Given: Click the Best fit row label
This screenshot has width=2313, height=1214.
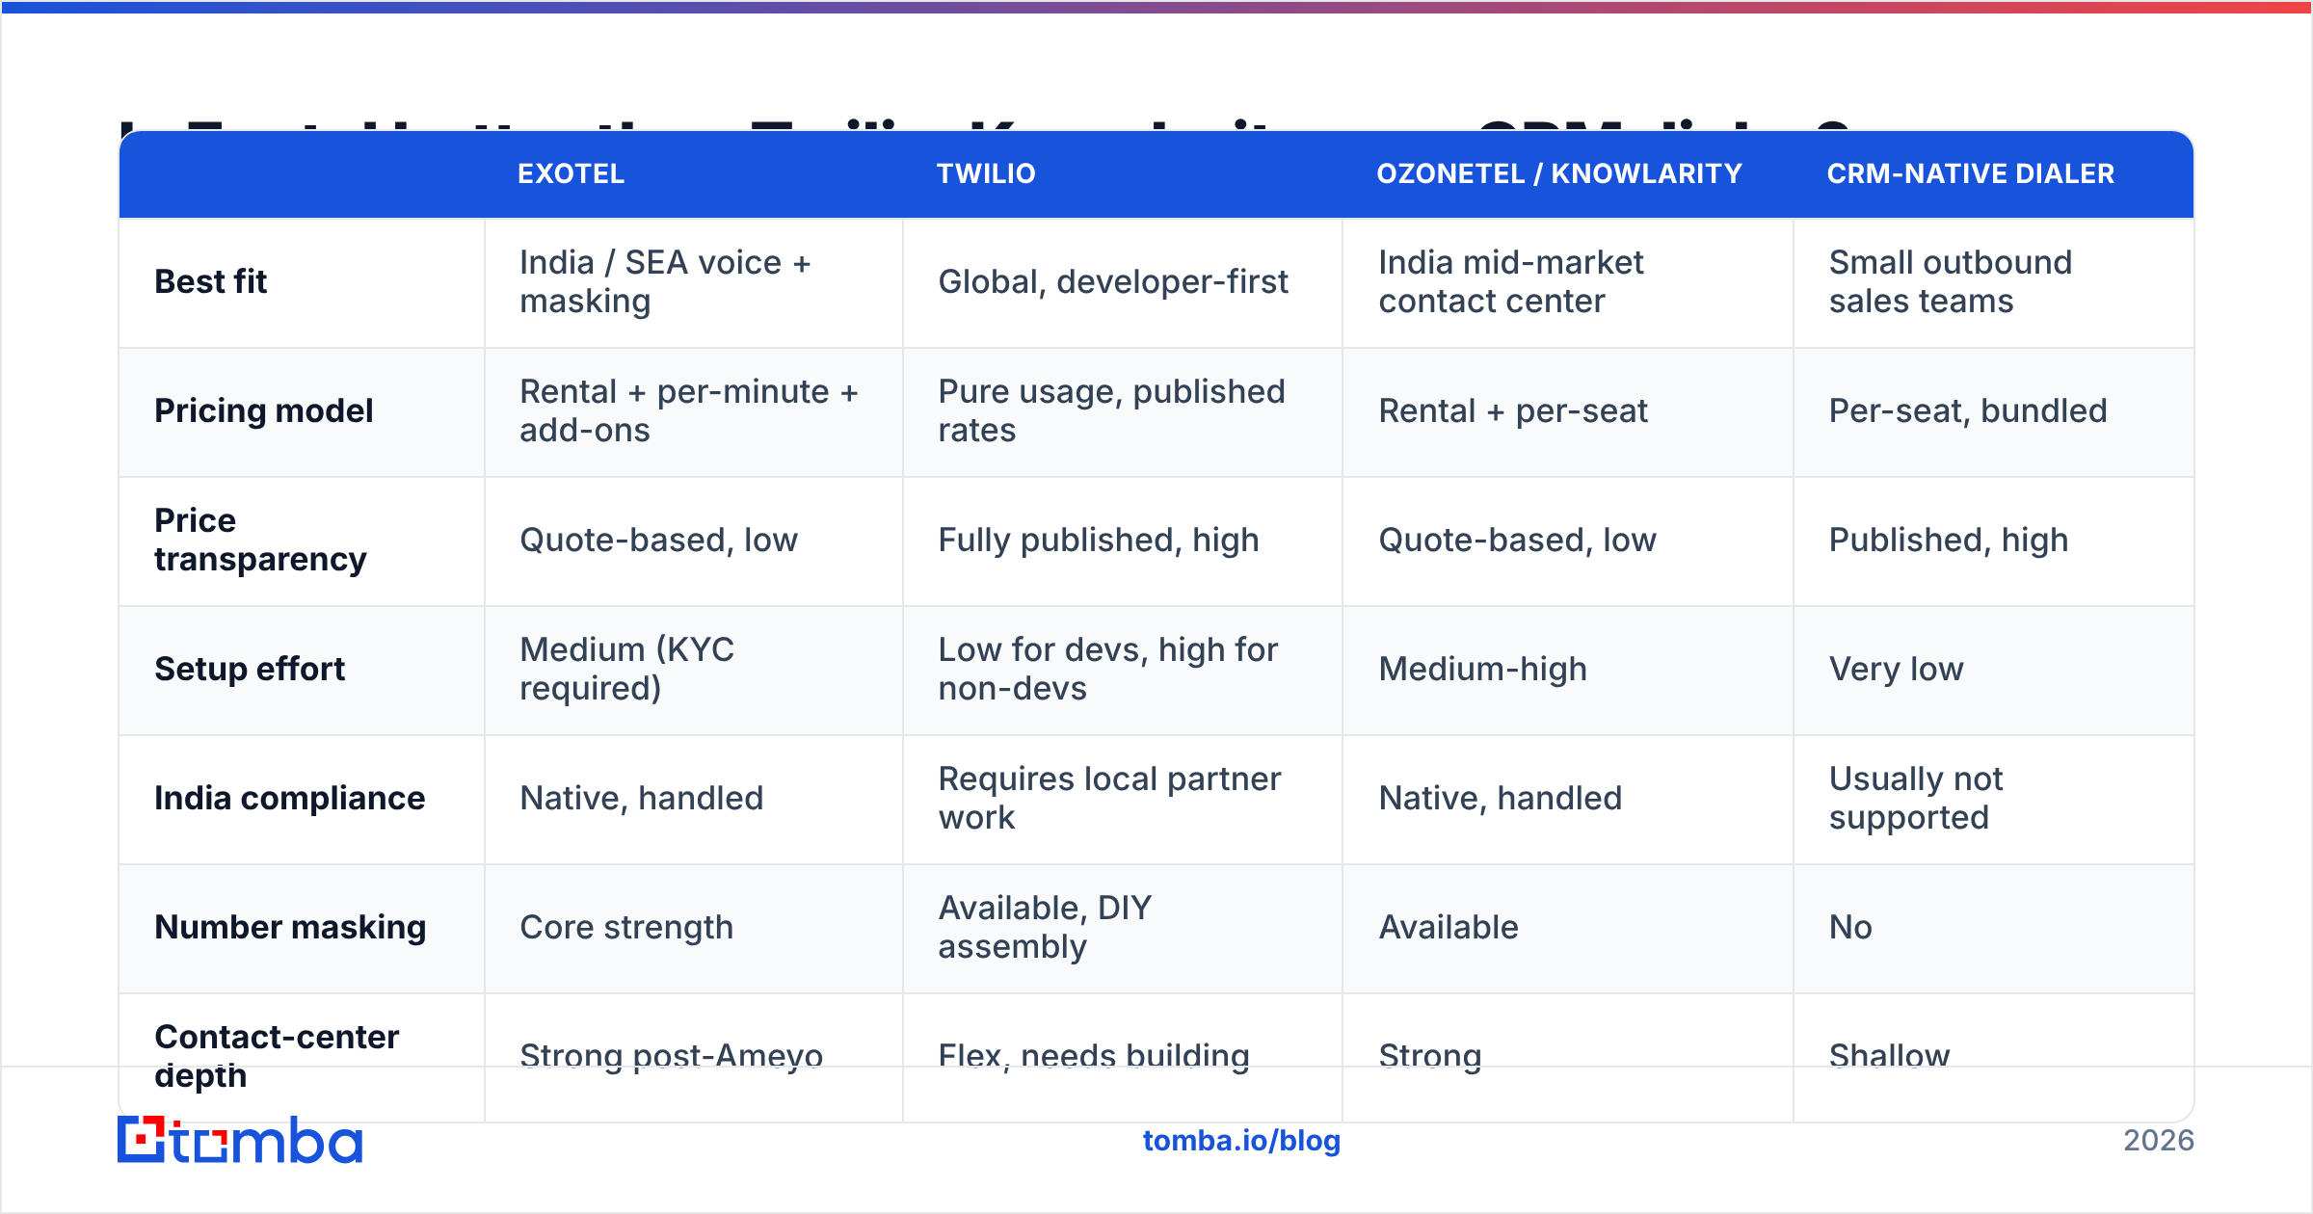Looking at the screenshot, I should [211, 281].
